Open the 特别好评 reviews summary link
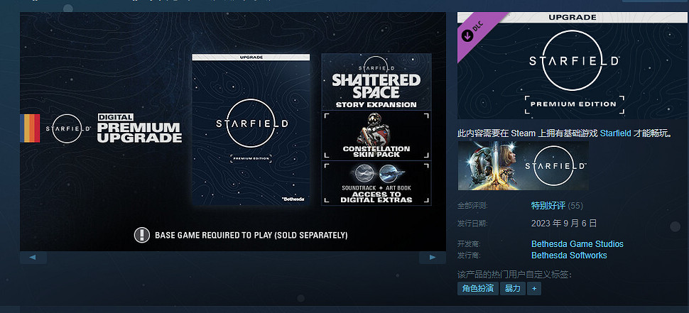This screenshot has height=313, width=689. pos(548,206)
